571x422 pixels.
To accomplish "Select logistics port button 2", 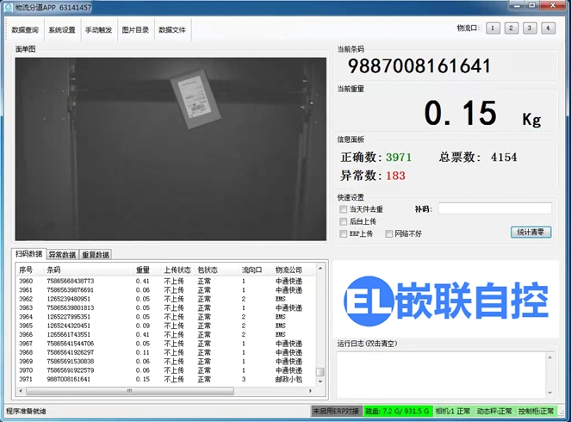I will point(511,28).
